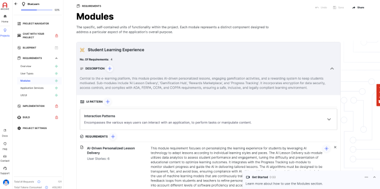
Task: Click the back arrow next to BlueLearn
Action: 16,4
